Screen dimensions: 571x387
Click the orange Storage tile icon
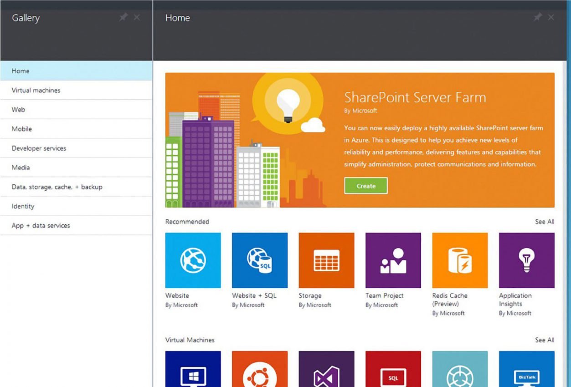coord(326,260)
